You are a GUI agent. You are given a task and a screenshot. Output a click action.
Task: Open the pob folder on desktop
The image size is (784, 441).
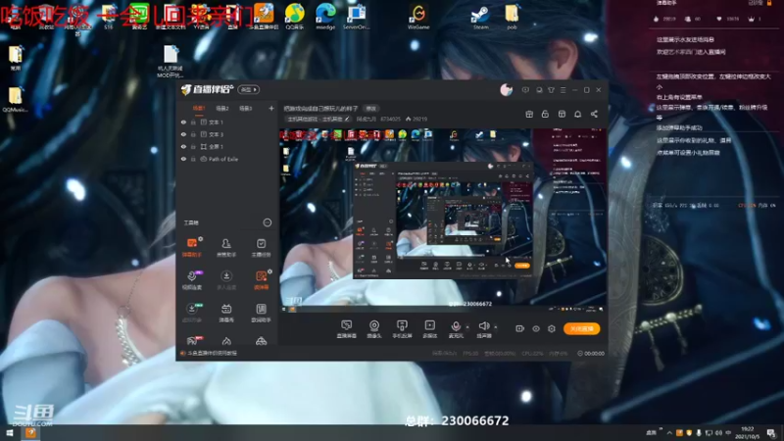[512, 17]
